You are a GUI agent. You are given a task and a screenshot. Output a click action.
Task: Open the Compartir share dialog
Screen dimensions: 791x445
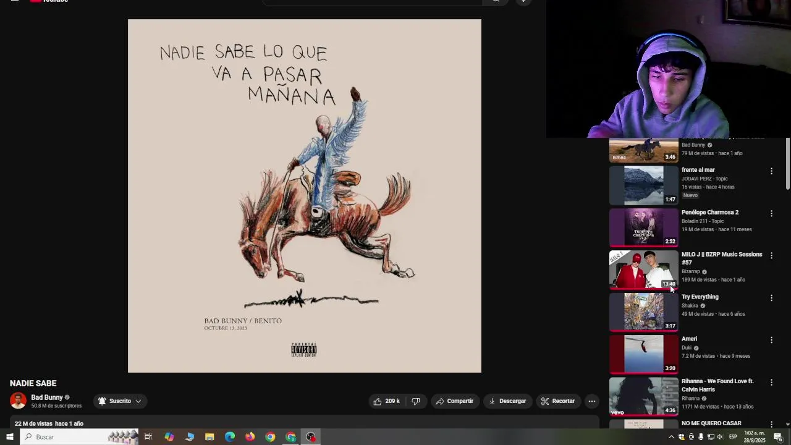(454, 401)
